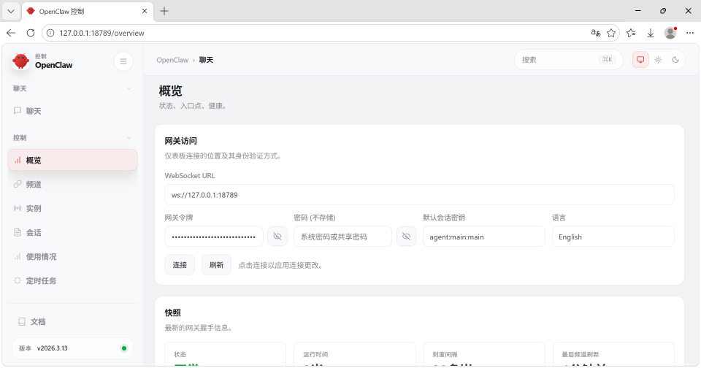Click the 状态 status snapshot card
701x368 pixels.
(226, 354)
